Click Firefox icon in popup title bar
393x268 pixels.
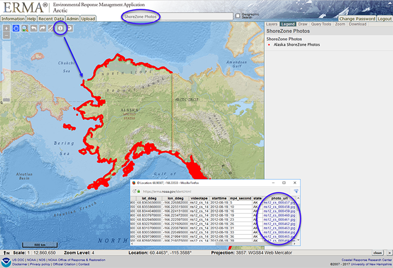tap(134, 183)
